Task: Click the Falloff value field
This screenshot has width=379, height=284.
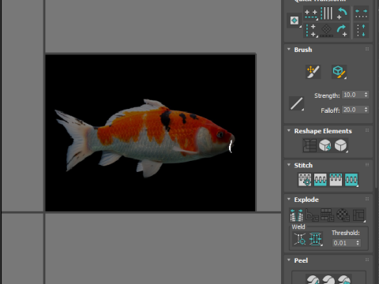Action: pos(353,110)
